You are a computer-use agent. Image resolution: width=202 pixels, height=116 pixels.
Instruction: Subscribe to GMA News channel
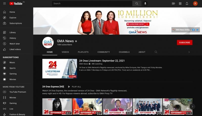point(185,43)
